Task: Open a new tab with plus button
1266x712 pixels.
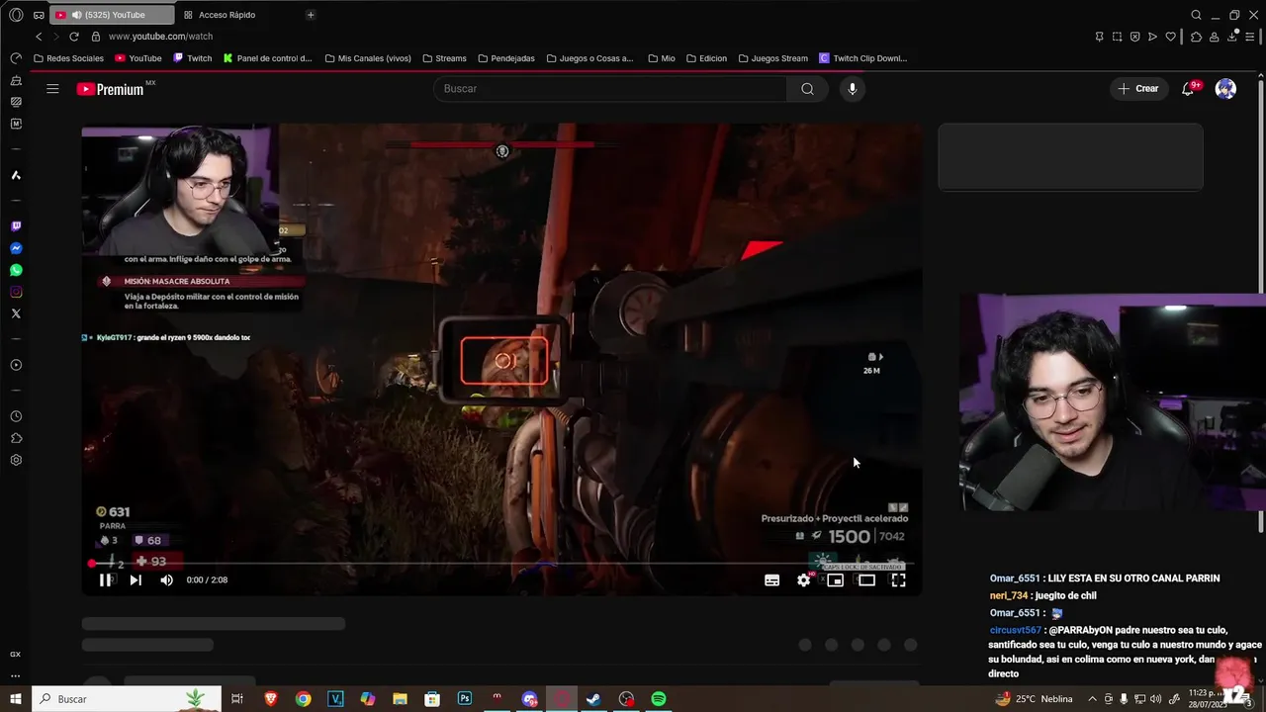Action: [311, 15]
